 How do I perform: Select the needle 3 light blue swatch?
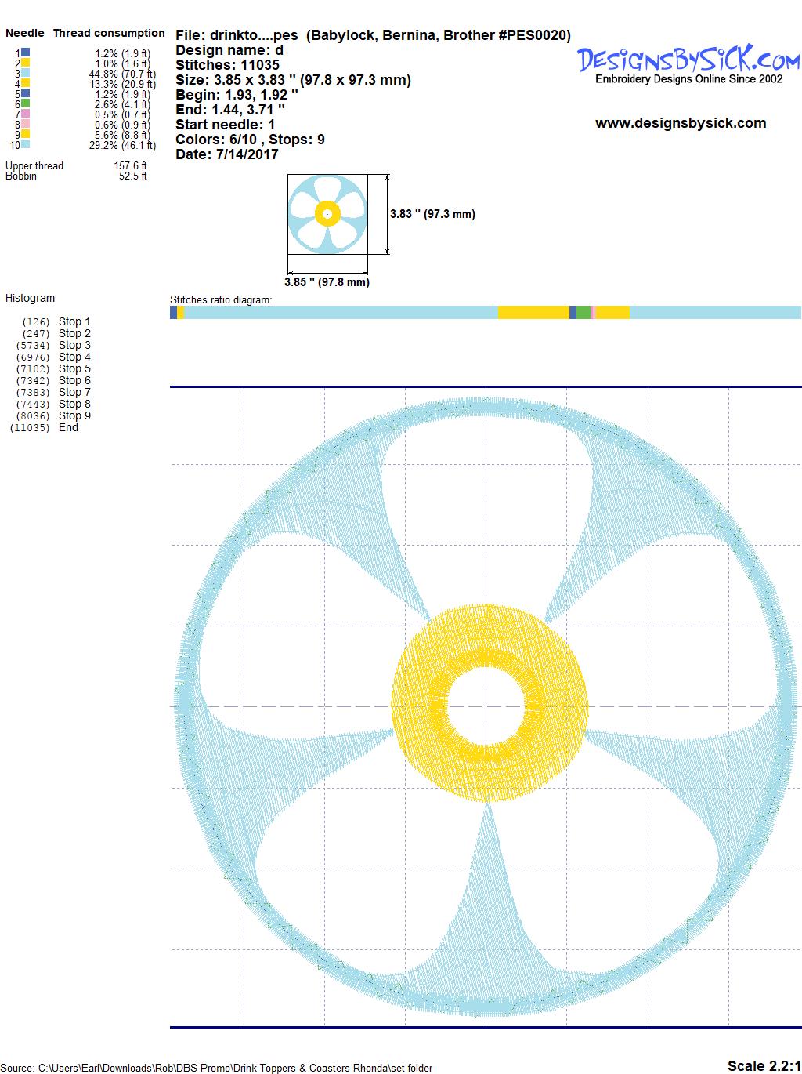click(x=26, y=74)
